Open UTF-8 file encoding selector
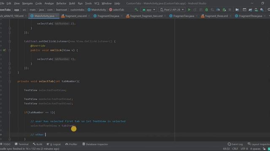 (244, 149)
